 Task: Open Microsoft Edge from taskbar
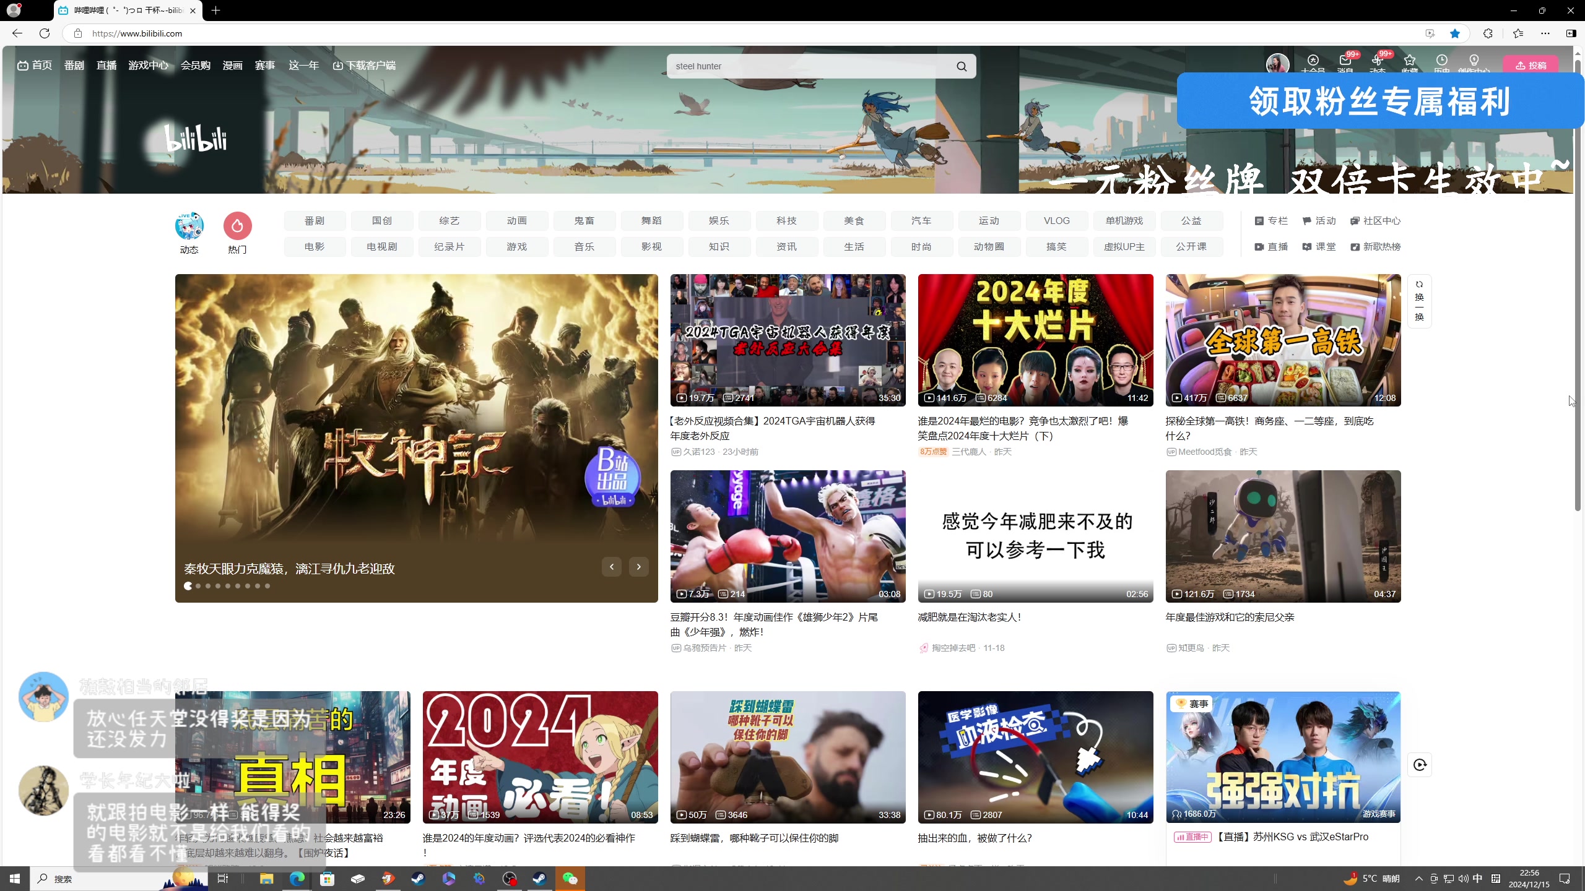point(297,879)
